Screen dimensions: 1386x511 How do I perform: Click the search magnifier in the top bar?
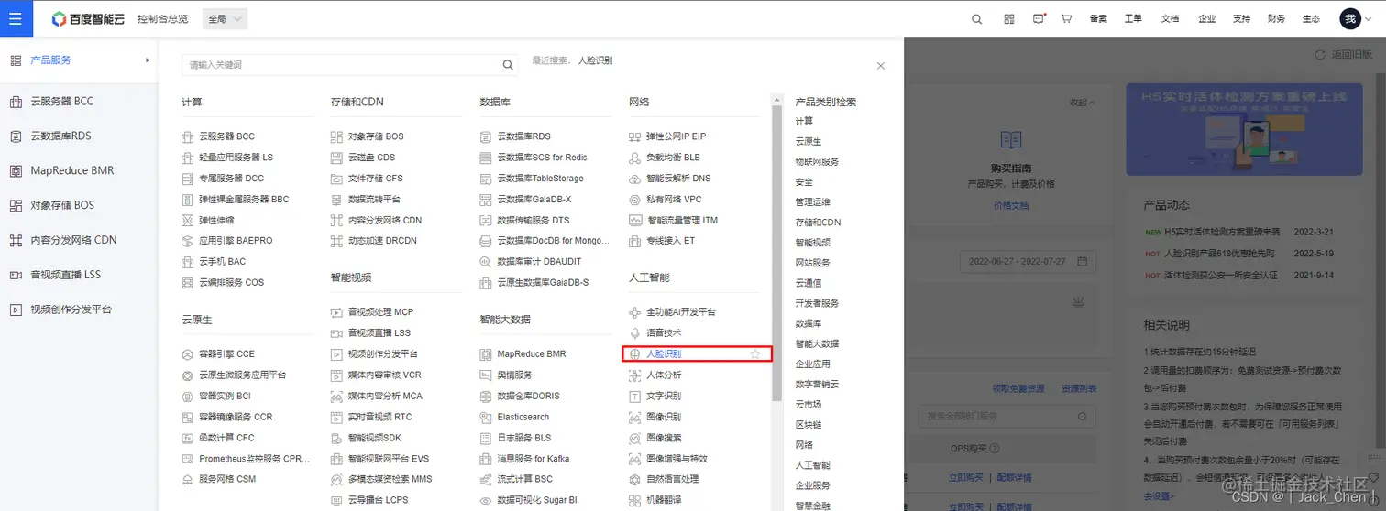[977, 18]
